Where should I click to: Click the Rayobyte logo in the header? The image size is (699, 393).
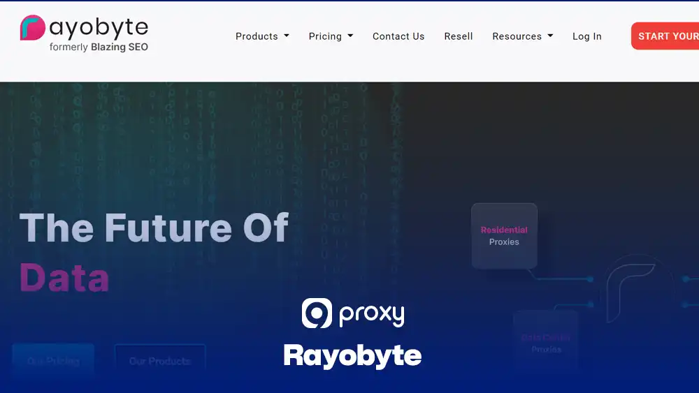84,34
